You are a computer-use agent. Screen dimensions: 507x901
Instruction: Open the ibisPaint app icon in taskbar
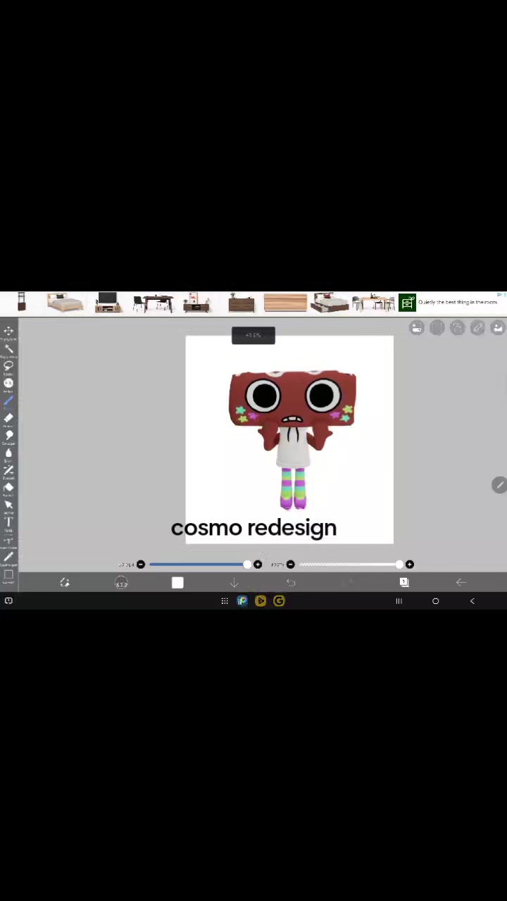tap(242, 601)
